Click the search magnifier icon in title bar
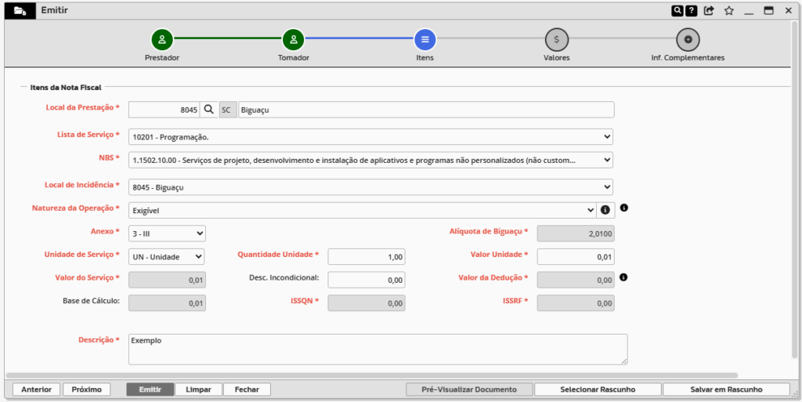 tap(677, 11)
